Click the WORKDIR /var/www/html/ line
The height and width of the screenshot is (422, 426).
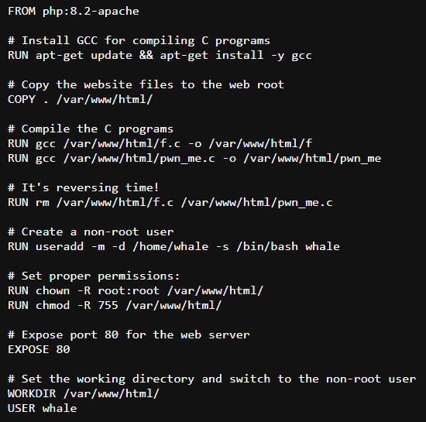tap(84, 393)
